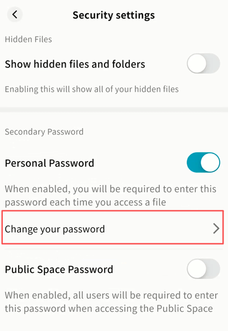Click the Public Space Password label text
This screenshot has width=228, height=331.
click(x=59, y=269)
